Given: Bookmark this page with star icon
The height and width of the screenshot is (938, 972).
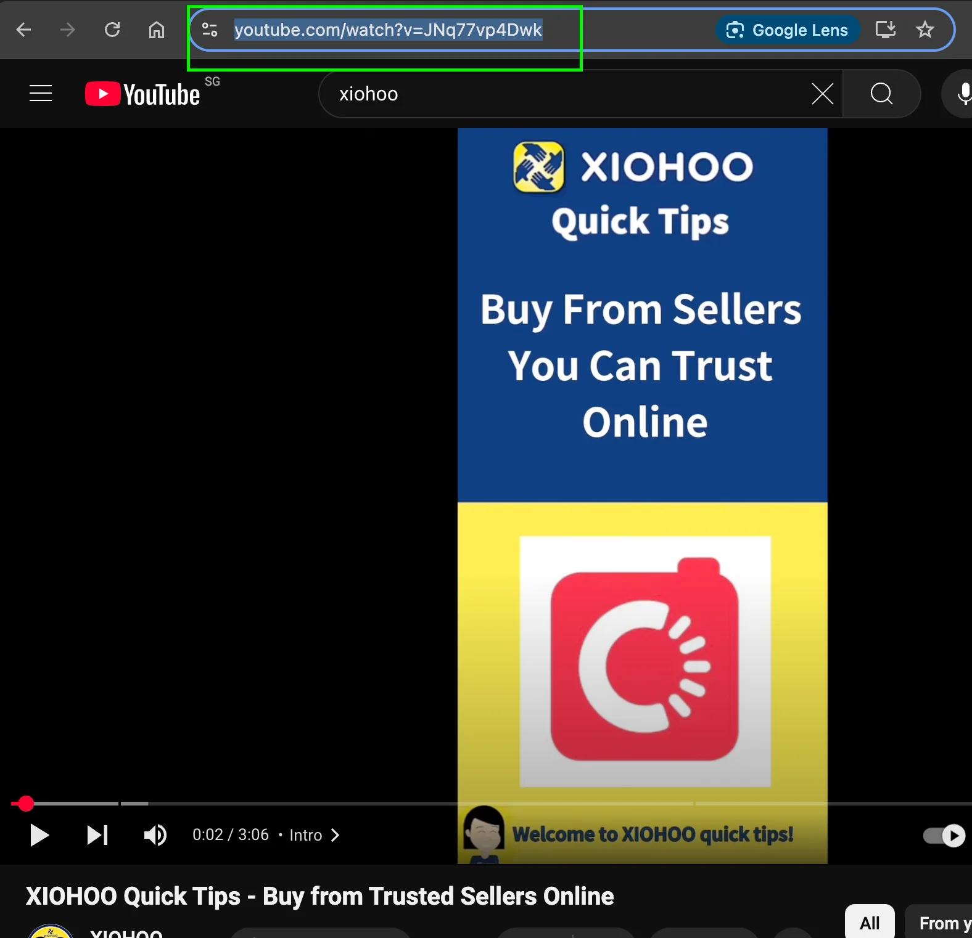Looking at the screenshot, I should [925, 30].
